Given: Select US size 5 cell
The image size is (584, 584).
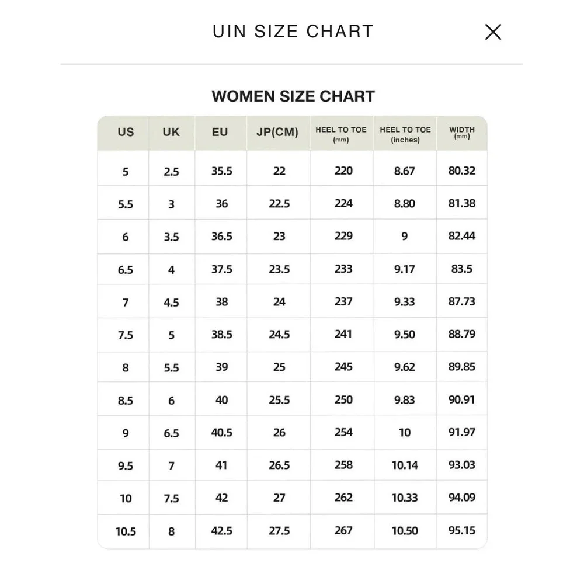Looking at the screenshot, I should coord(126,172).
